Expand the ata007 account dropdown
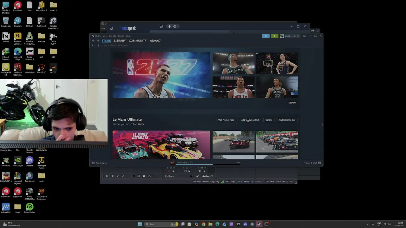406x228 pixels. tap(292, 36)
